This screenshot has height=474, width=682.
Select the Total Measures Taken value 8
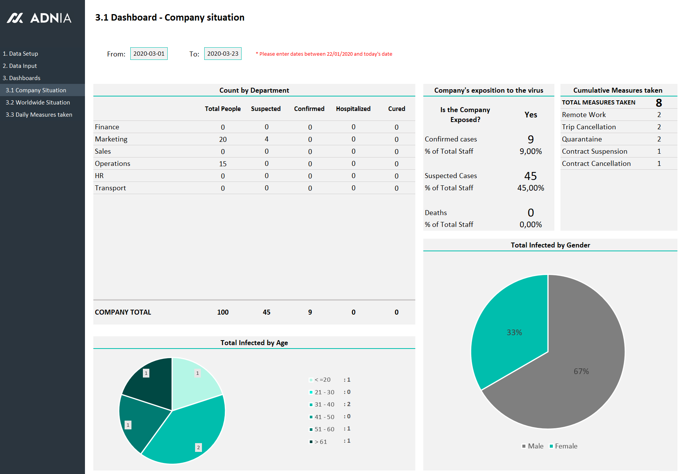pos(659,103)
